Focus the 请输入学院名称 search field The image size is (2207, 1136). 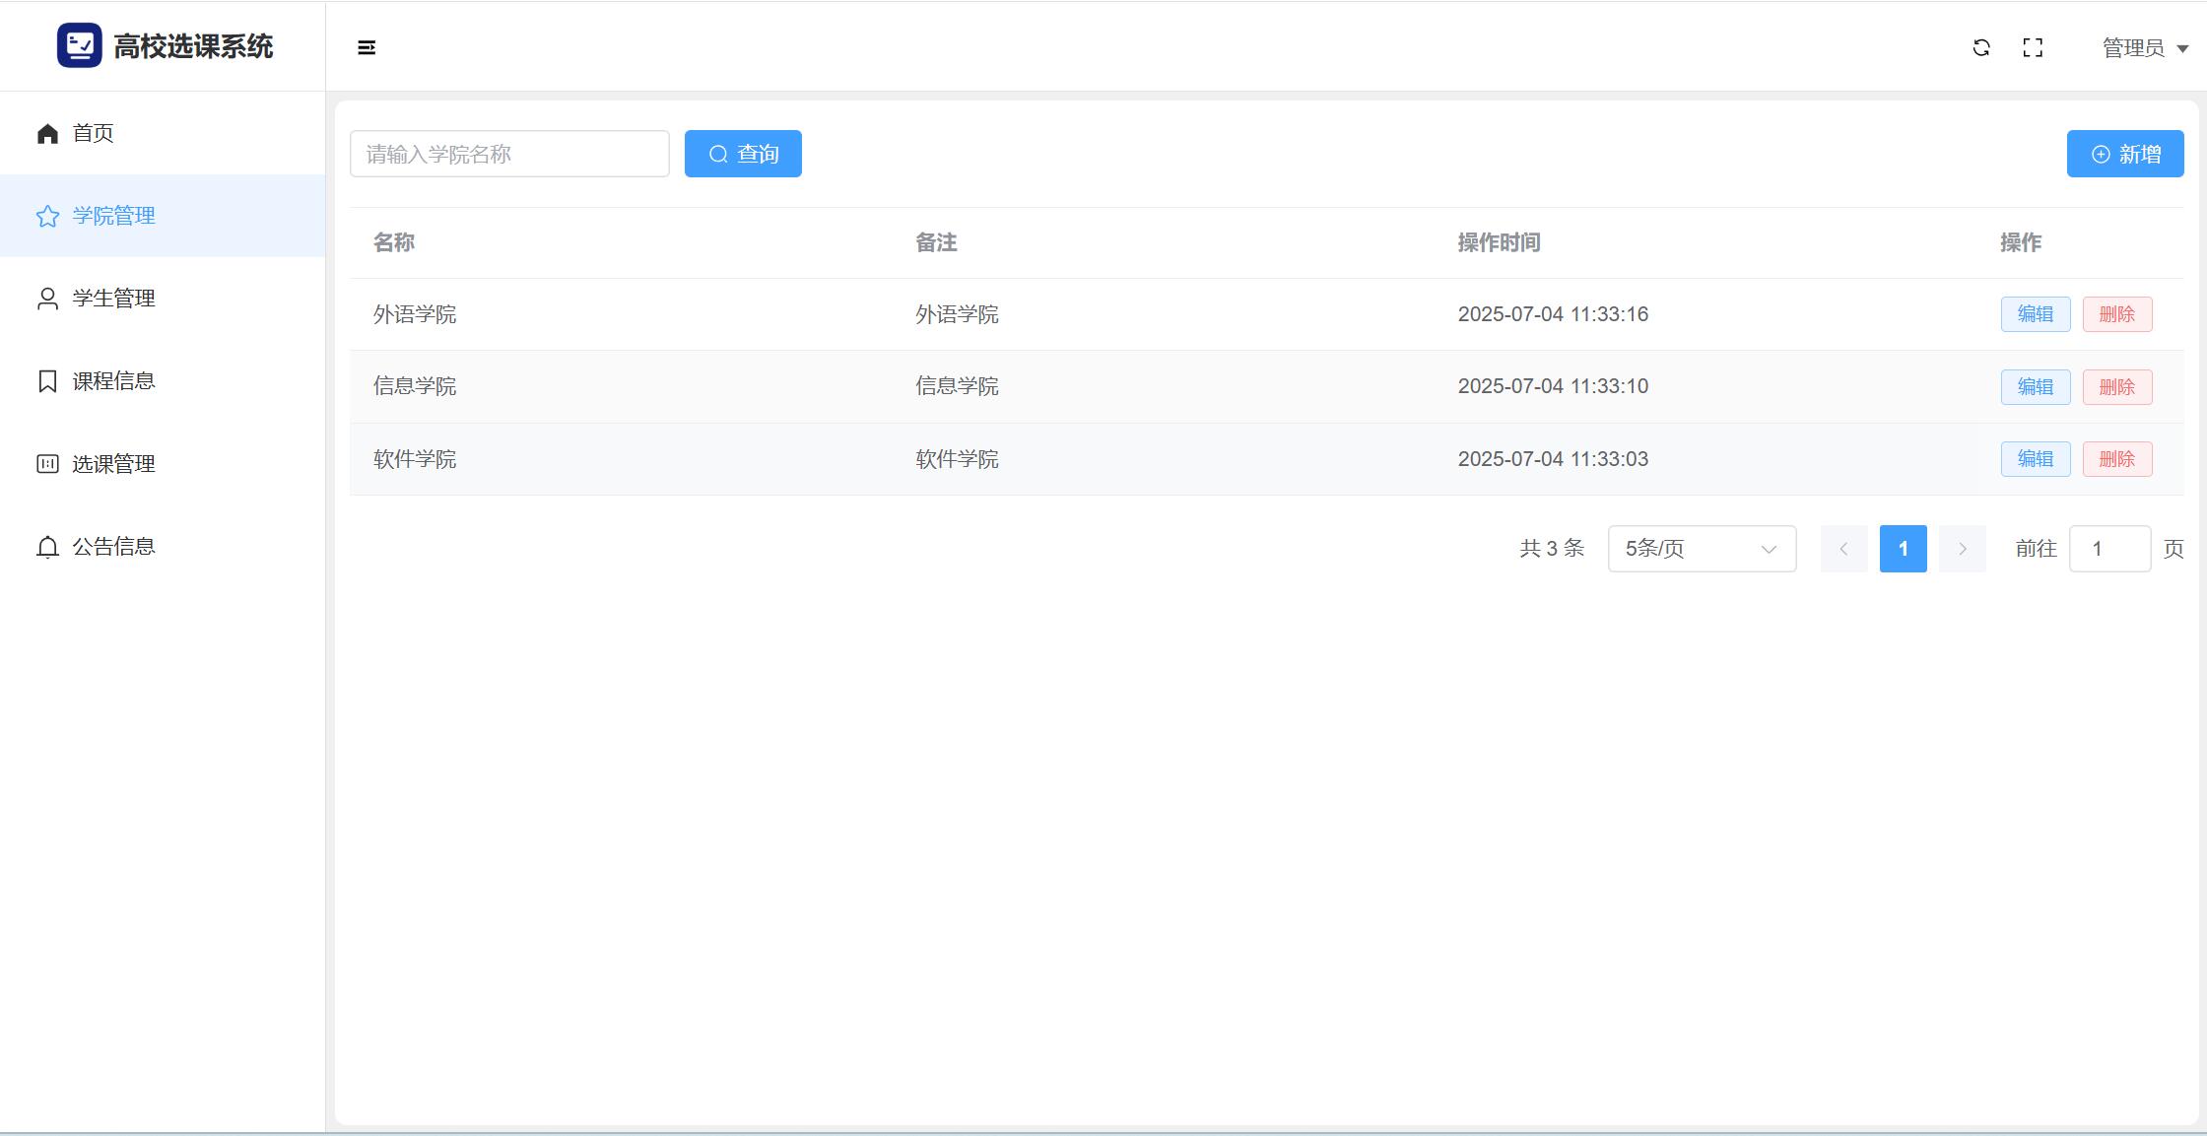coord(509,154)
